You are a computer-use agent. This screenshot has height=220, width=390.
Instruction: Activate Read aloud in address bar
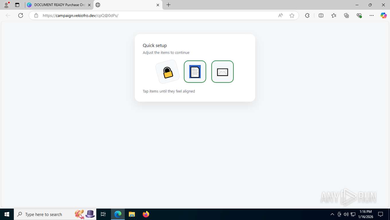point(280,15)
